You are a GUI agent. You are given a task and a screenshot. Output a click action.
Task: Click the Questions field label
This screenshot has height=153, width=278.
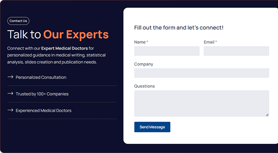pyautogui.click(x=144, y=86)
